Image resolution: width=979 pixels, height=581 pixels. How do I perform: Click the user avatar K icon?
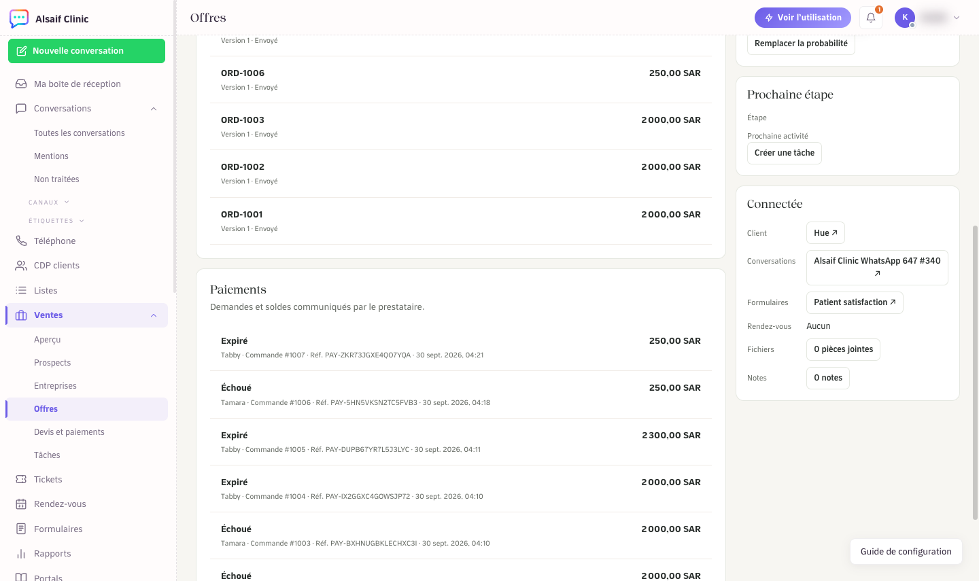pyautogui.click(x=905, y=18)
